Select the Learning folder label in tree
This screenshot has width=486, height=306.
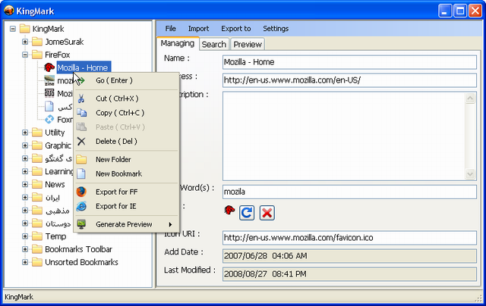coord(59,171)
